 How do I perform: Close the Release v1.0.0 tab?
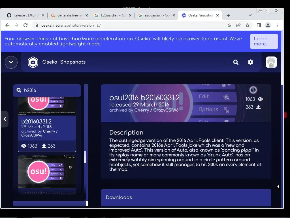tap(43, 15)
